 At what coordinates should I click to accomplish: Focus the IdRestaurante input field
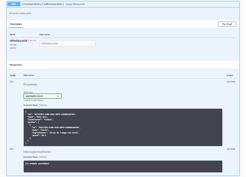67,44
